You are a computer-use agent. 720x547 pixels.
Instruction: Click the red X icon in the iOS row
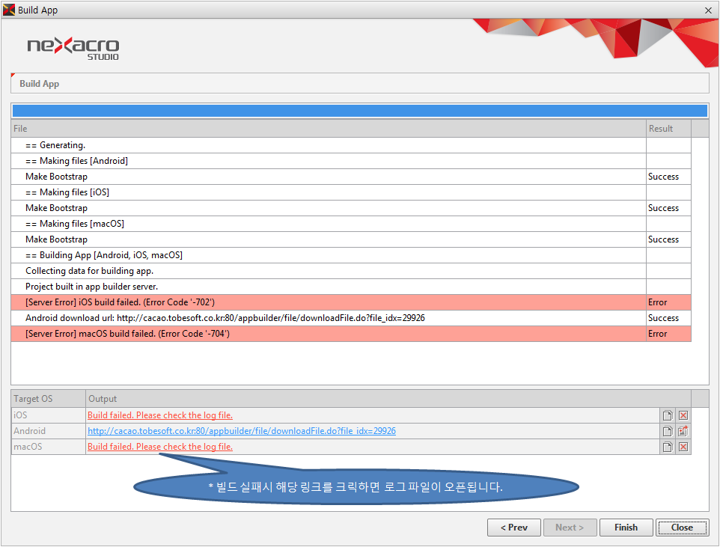(683, 415)
